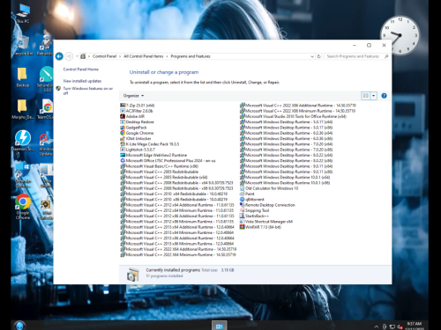Expand the Organize dropdown menu

point(133,96)
